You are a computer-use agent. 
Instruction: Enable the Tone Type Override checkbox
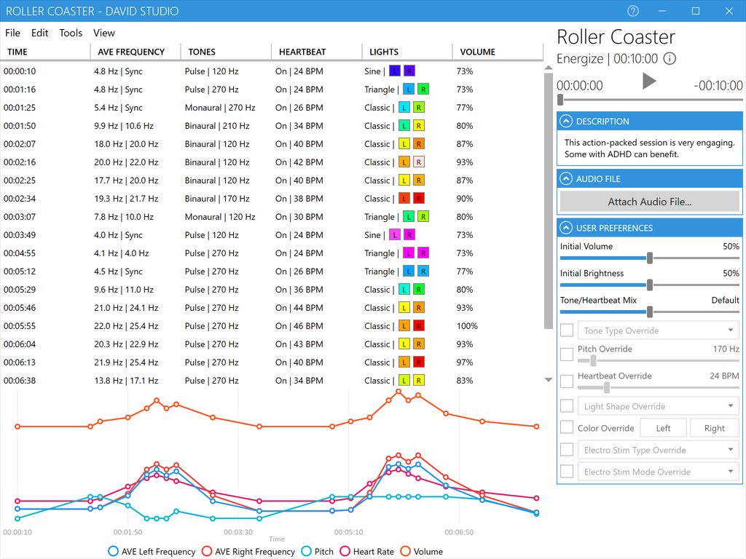(x=567, y=330)
